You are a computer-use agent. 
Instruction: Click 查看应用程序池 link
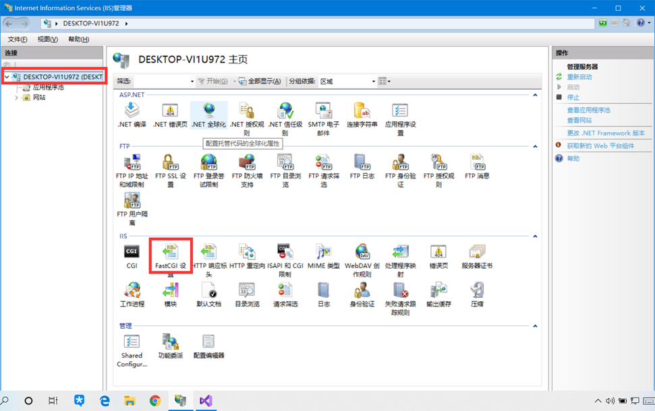[x=588, y=110]
